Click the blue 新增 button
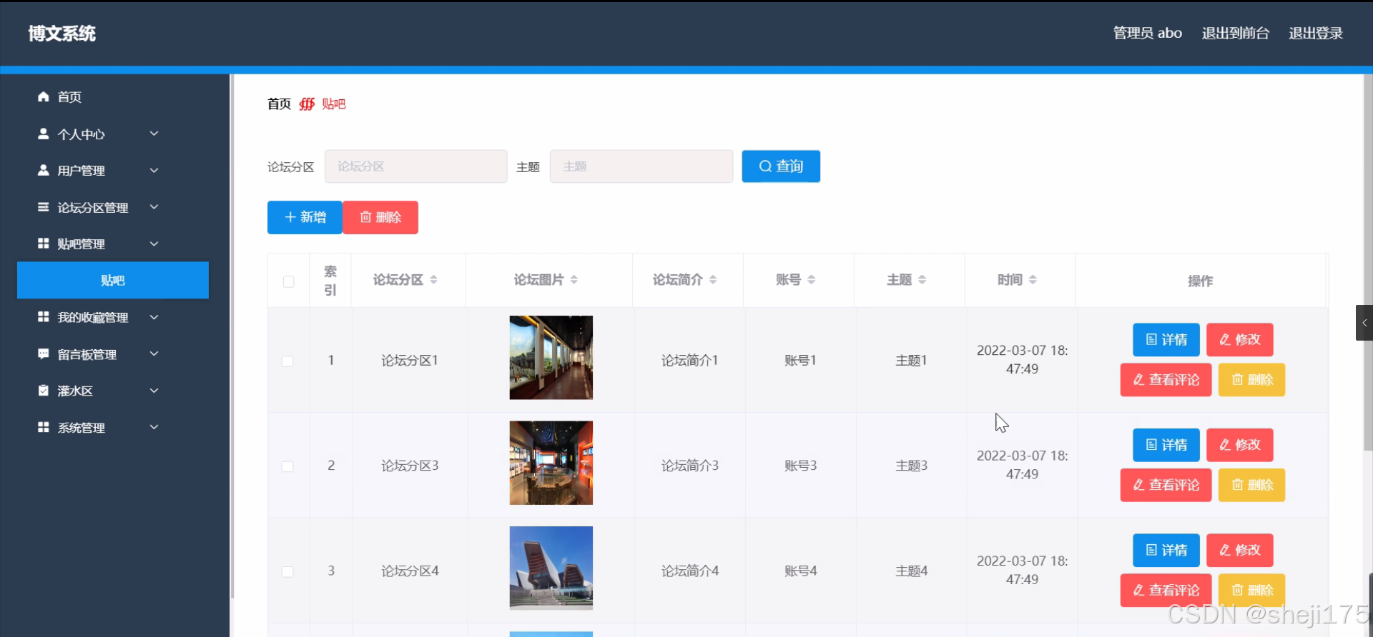The image size is (1373, 637). coord(305,217)
